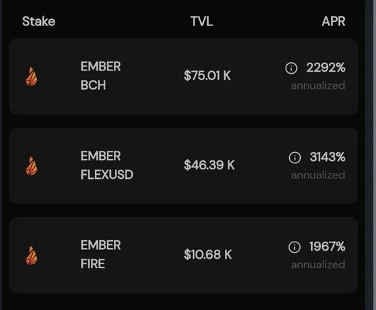Select the EMBER BCH pair name
Screen dimensions: 376x310
(x=100, y=76)
